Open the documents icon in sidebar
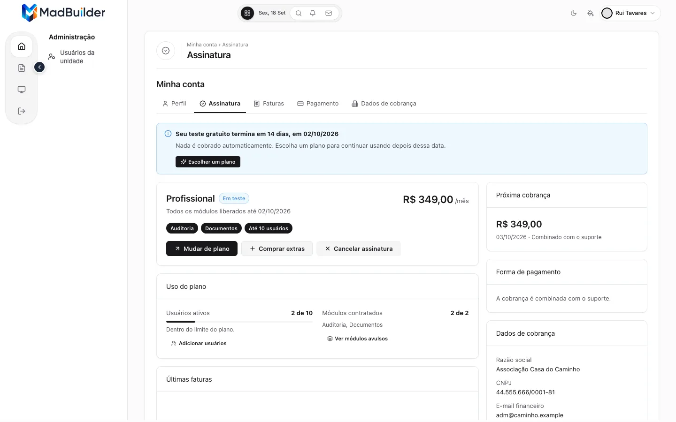This screenshot has width=676, height=422. 22,68
